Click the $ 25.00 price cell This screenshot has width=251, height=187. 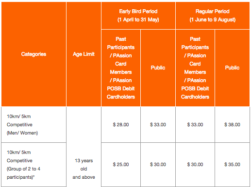(x=121, y=165)
